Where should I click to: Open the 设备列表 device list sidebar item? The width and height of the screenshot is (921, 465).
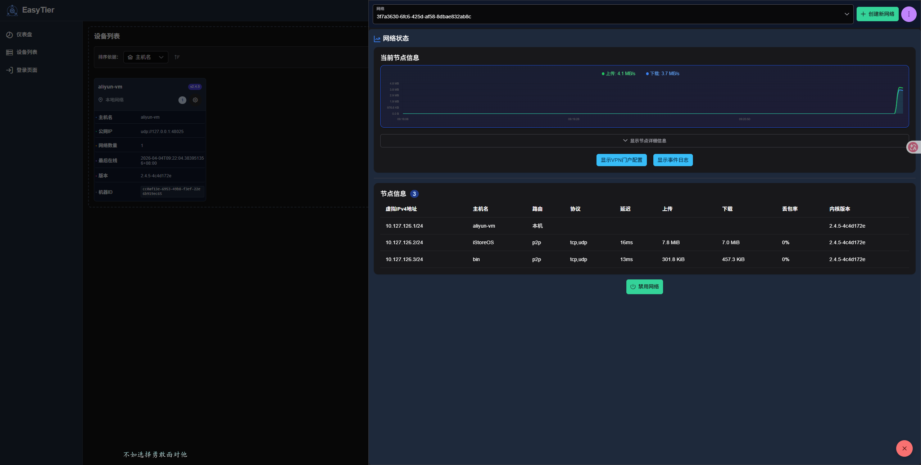(26, 52)
